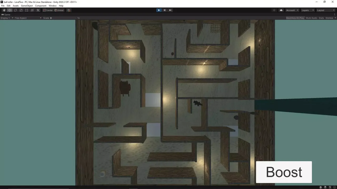Click the Play button
Screen dimensions: 337x189
pos(159,10)
